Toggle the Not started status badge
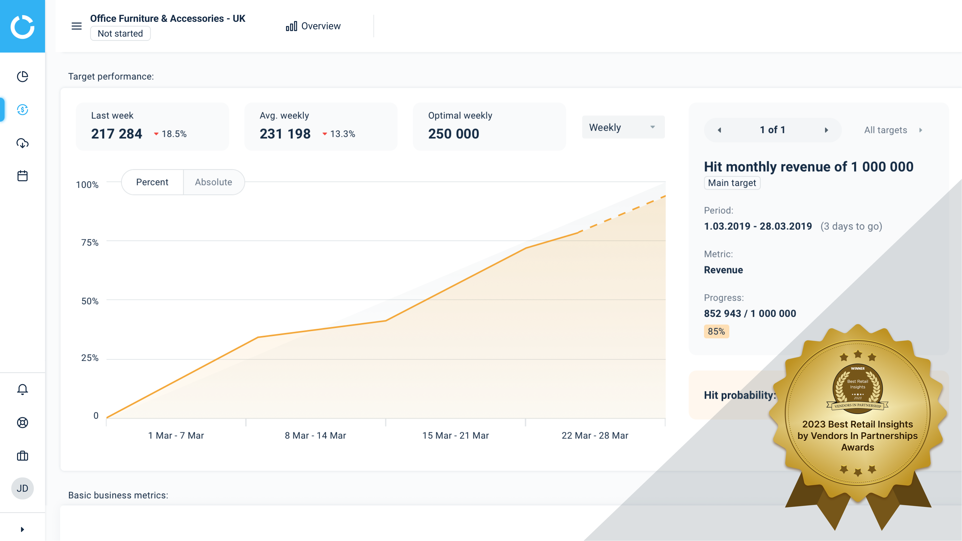 120,33
